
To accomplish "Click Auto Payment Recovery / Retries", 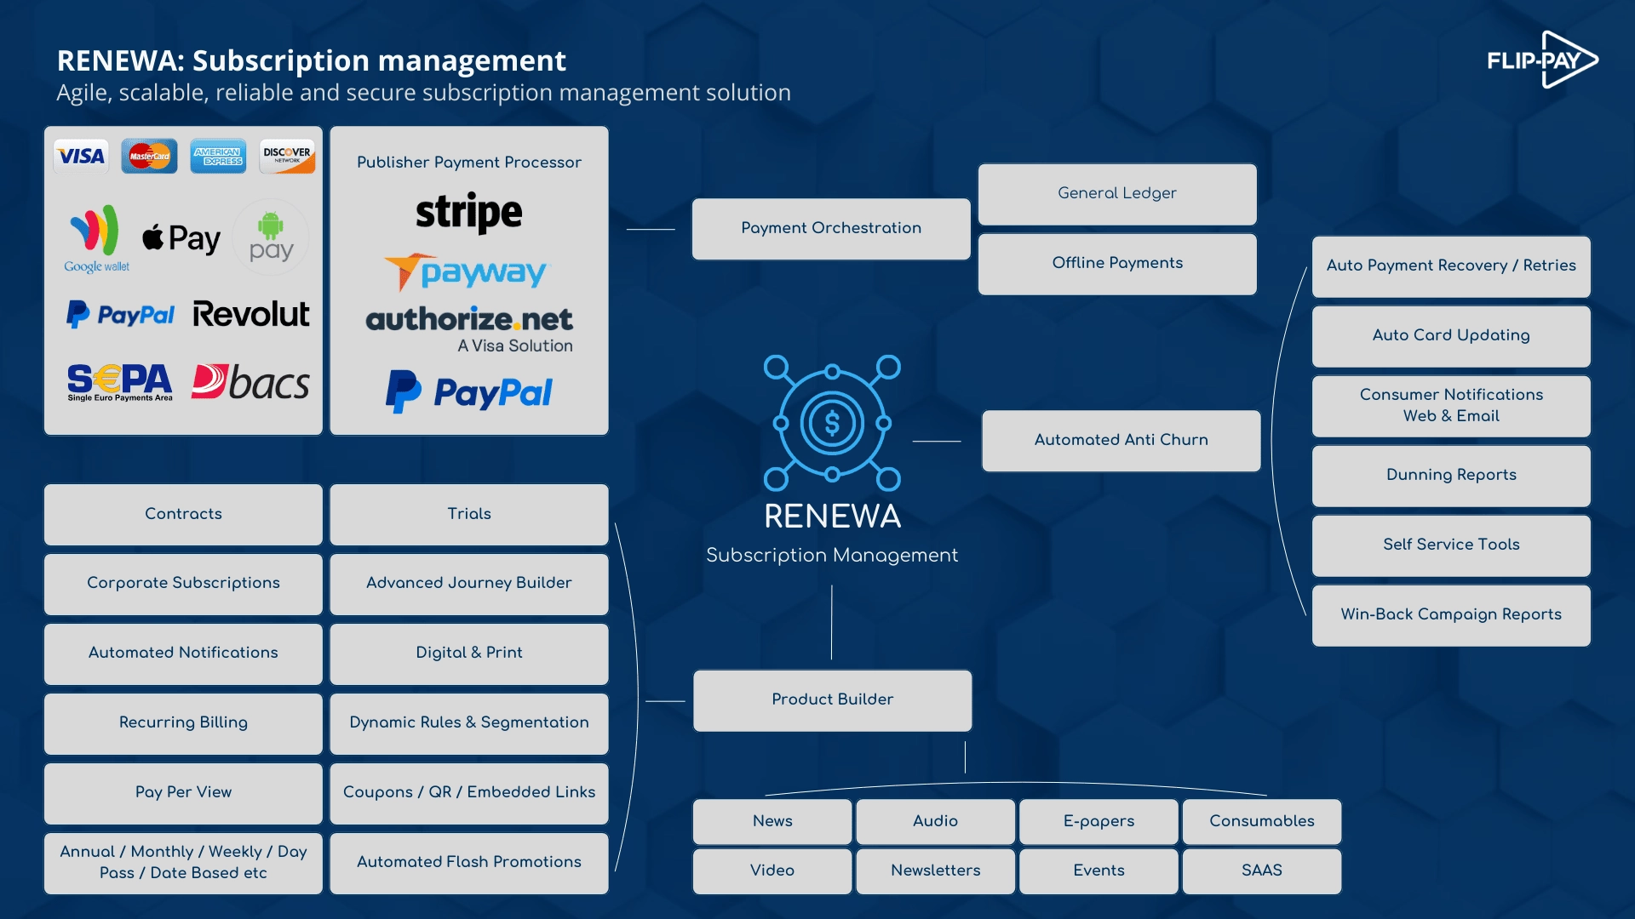I will click(1451, 266).
